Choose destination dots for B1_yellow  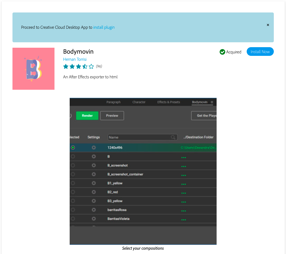184,184
